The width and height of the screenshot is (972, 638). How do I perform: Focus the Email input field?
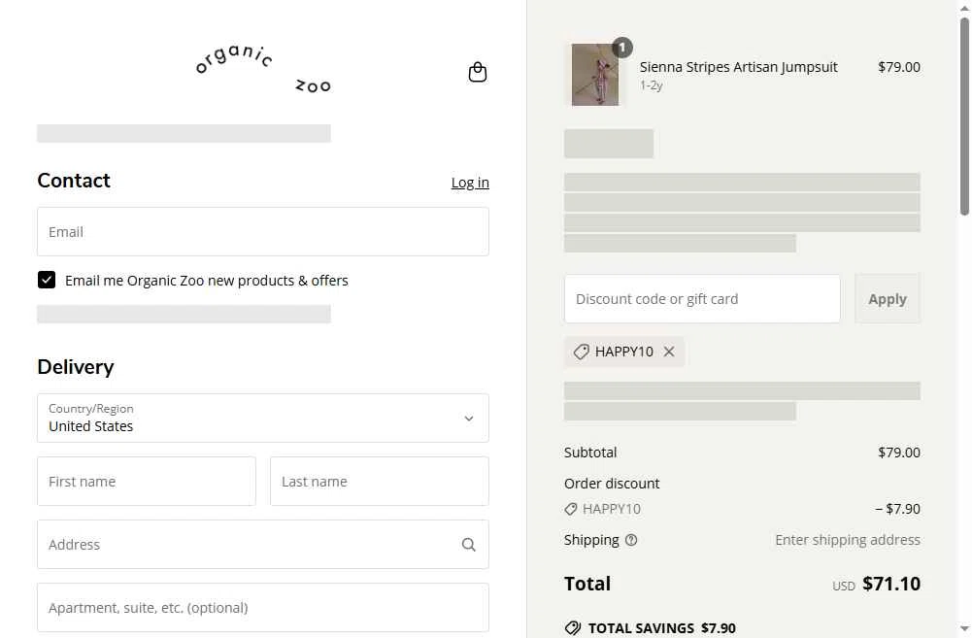coord(263,231)
